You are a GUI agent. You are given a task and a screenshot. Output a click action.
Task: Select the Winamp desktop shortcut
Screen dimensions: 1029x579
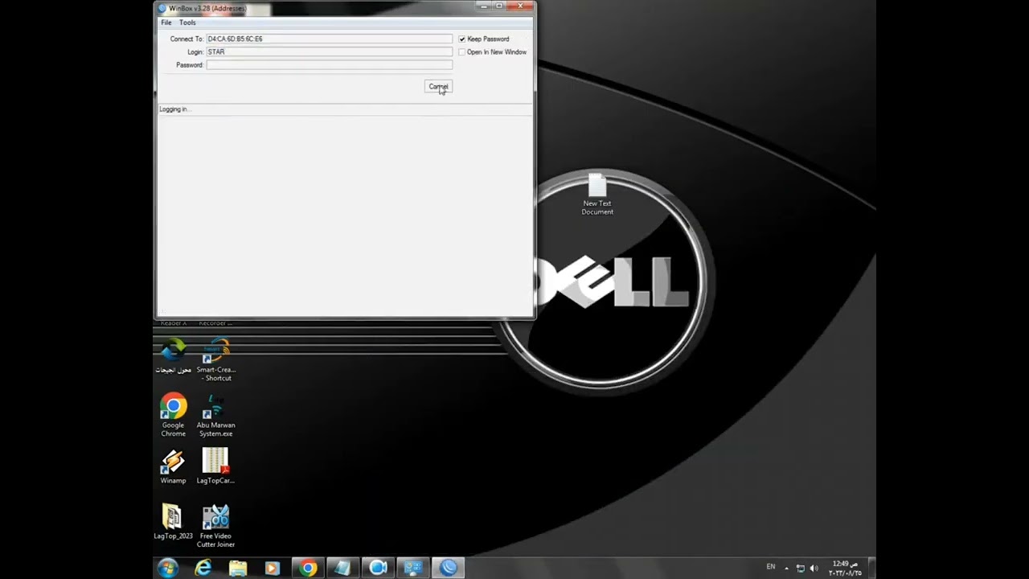pos(173,466)
